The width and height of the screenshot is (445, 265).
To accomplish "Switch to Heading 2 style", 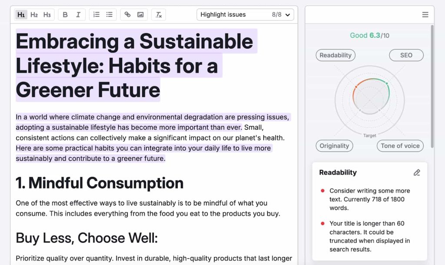I will [34, 15].
